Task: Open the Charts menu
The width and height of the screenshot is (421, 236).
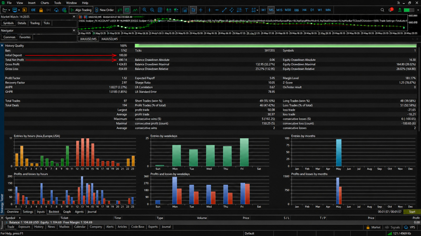Action: [45, 3]
